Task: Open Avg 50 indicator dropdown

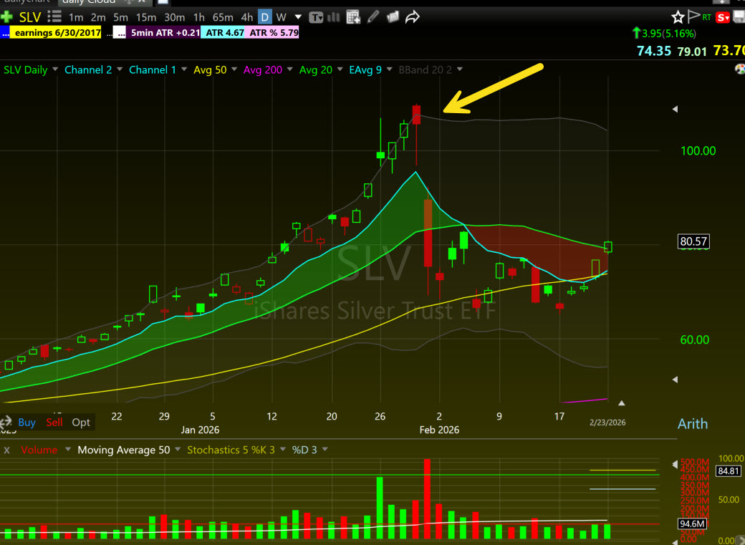Action: 234,69
